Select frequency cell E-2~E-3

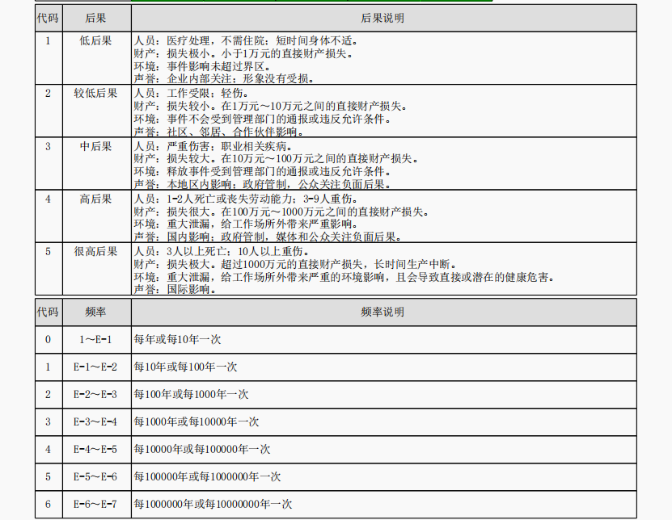(97, 395)
